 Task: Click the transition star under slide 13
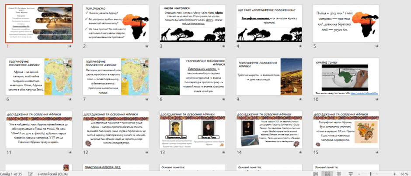223,152
